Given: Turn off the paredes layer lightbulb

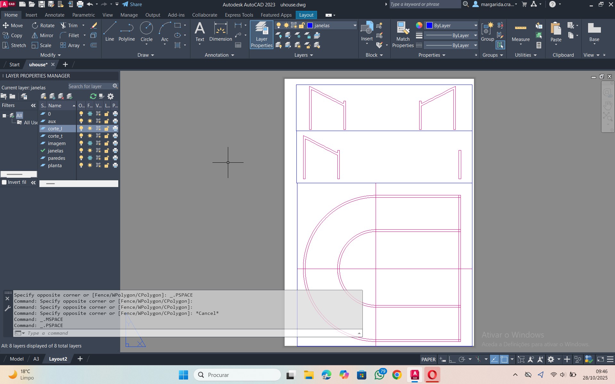Looking at the screenshot, I should click(x=81, y=158).
